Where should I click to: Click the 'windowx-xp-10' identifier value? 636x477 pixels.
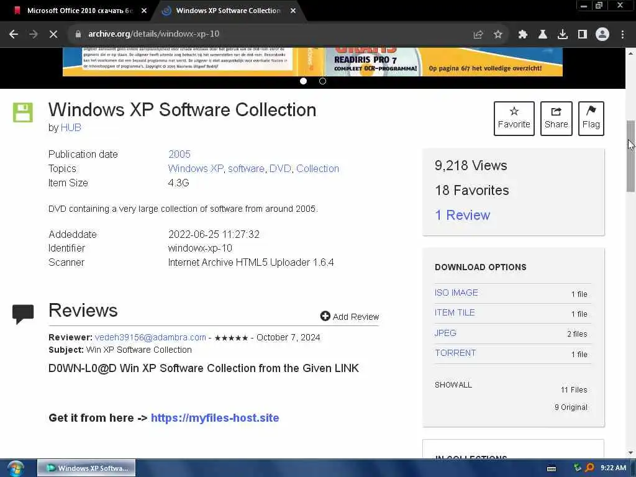pyautogui.click(x=200, y=248)
